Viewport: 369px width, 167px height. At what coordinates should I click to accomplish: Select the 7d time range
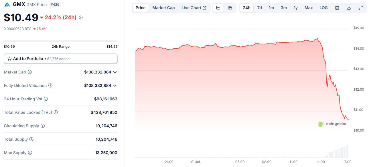point(259,8)
